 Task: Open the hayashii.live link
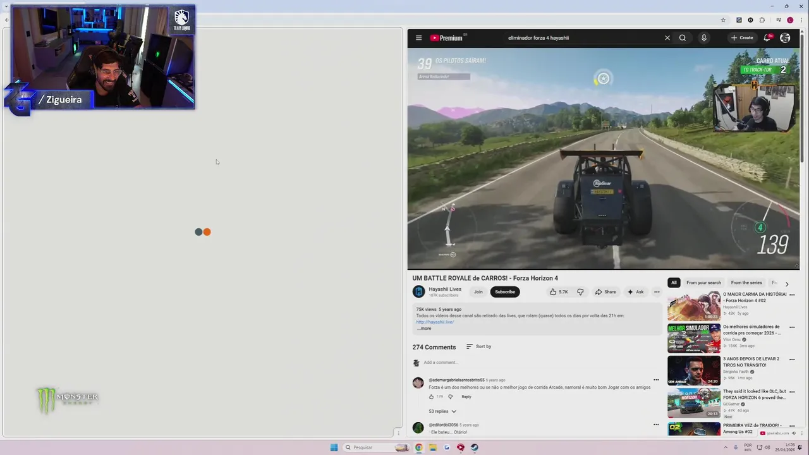[435, 322]
